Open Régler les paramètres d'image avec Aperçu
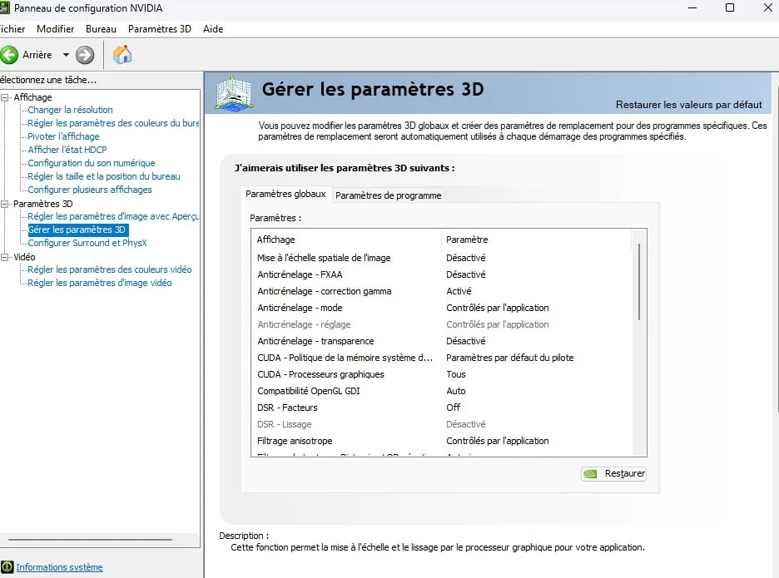The width and height of the screenshot is (779, 578). [113, 216]
